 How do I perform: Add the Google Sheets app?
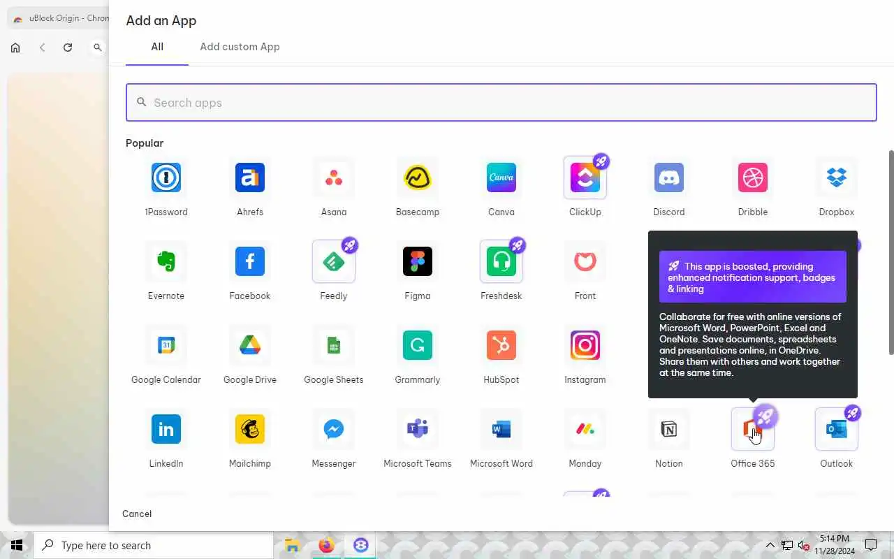[334, 345]
